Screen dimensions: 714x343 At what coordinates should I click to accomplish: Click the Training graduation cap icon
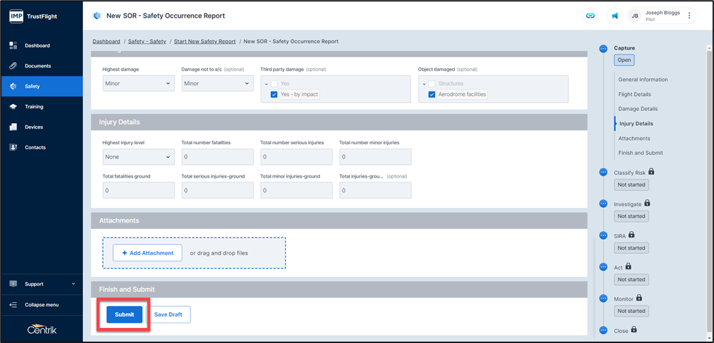tap(13, 107)
